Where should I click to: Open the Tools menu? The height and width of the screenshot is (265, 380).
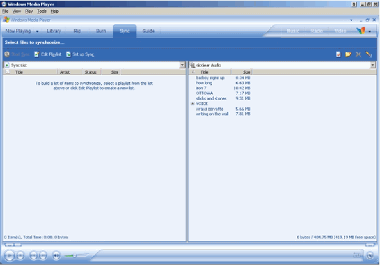coord(42,11)
